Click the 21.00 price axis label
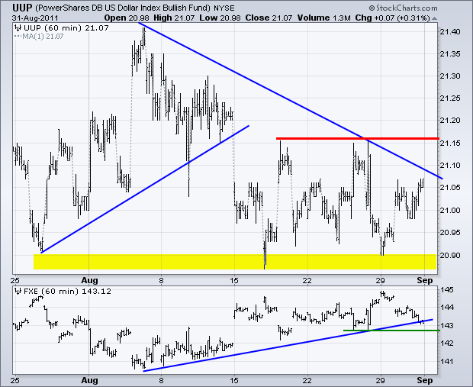This screenshot has height=387, width=473. 450,211
